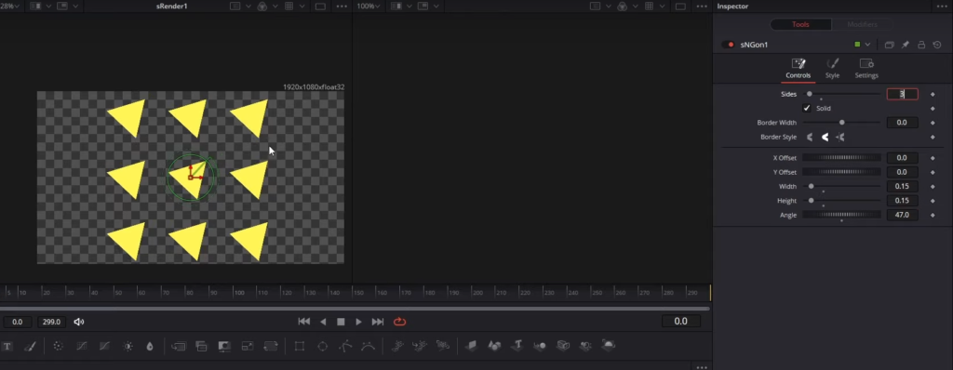The image size is (953, 370).
Task: Click the Angle value field
Action: click(902, 215)
